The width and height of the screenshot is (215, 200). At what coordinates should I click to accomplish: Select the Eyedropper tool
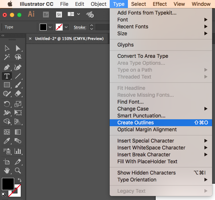[x=7, y=141]
